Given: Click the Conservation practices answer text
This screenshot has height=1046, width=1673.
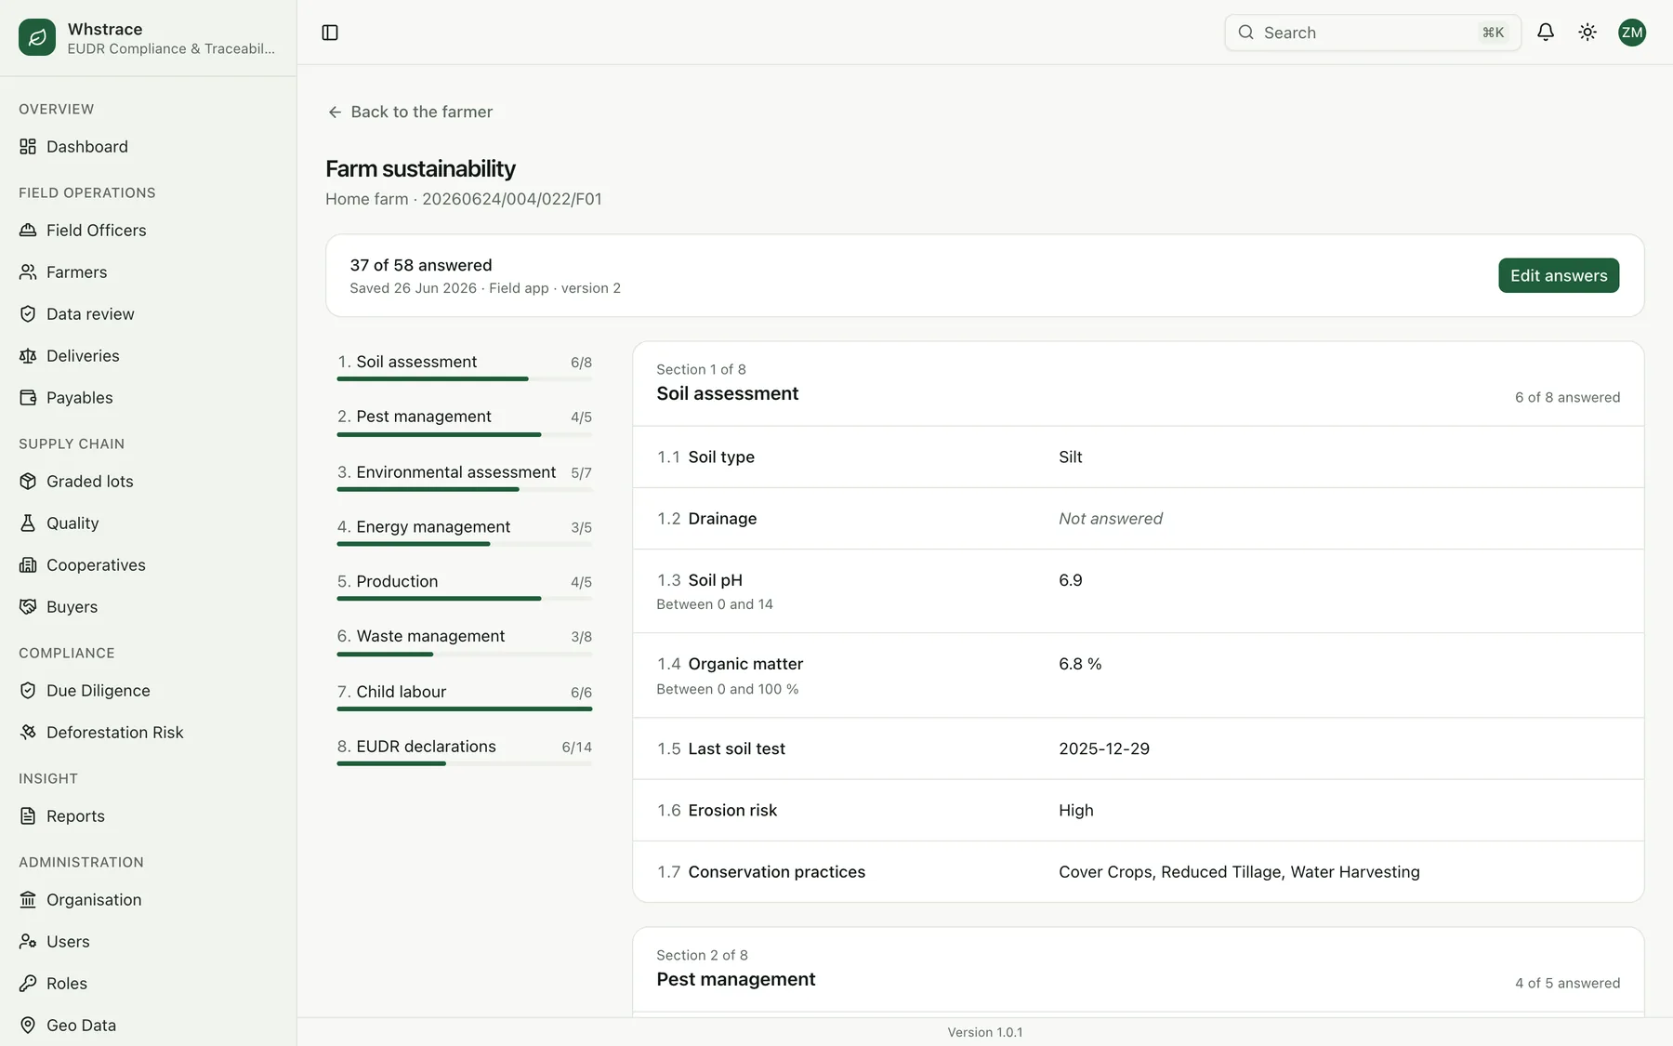Looking at the screenshot, I should click(1239, 872).
